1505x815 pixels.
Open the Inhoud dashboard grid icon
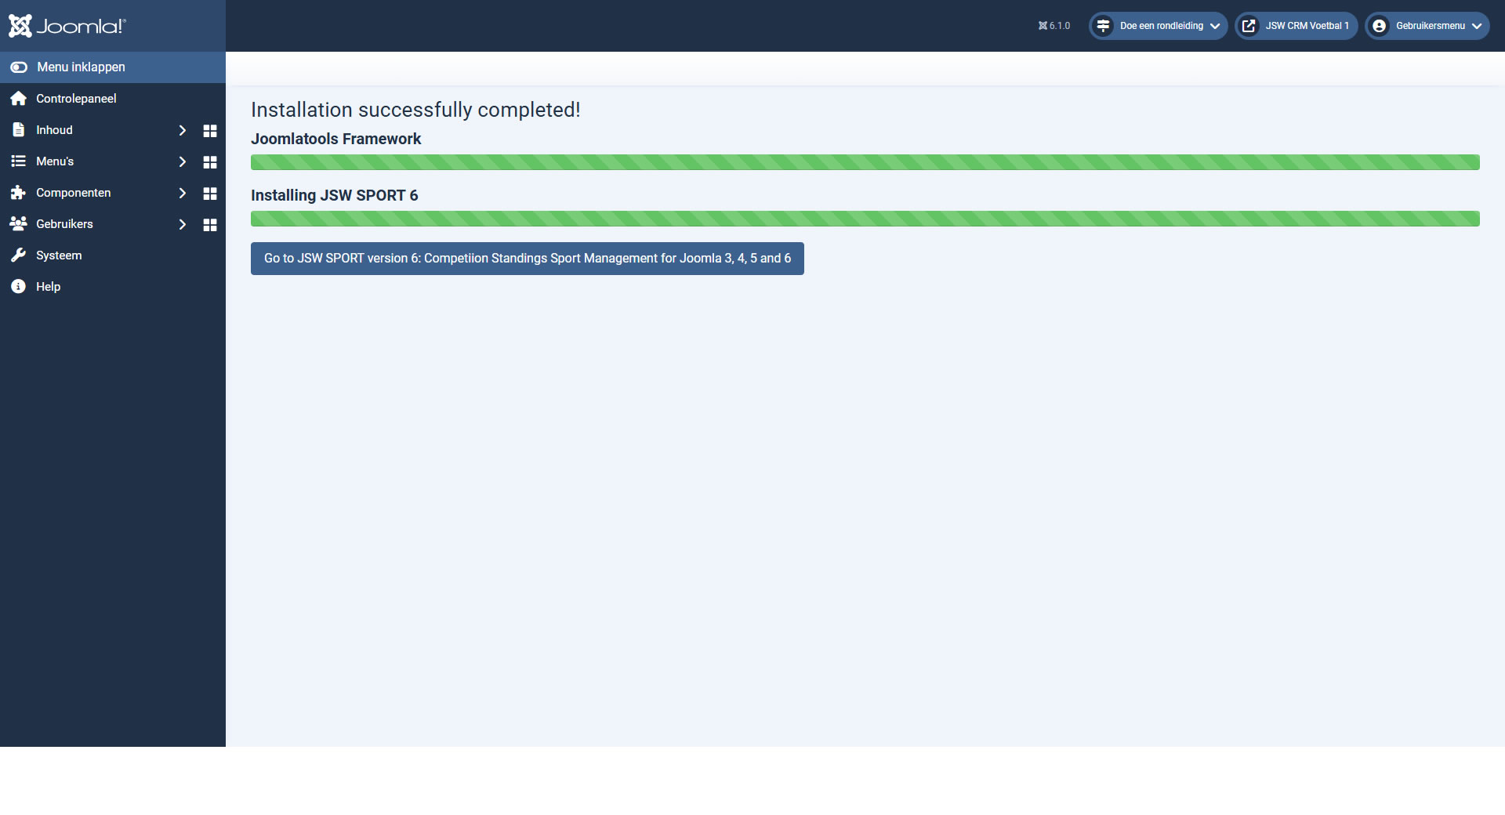coord(210,131)
